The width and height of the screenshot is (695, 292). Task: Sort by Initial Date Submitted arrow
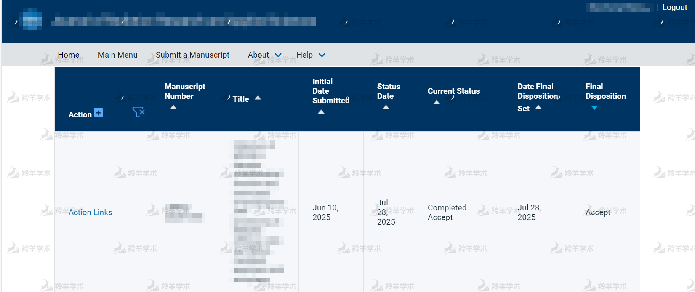pyautogui.click(x=321, y=112)
